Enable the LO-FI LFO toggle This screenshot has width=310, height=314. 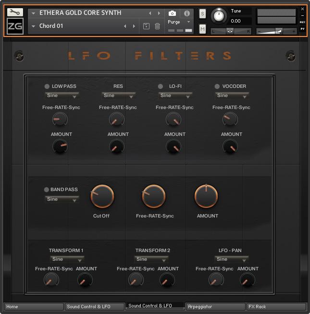[160, 86]
